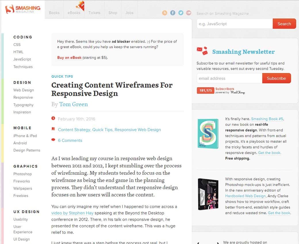Viewport: 299px width, 244px height.
Task: Open the Smashing Book #5 cover thumbnail
Action: (x=208, y=134)
